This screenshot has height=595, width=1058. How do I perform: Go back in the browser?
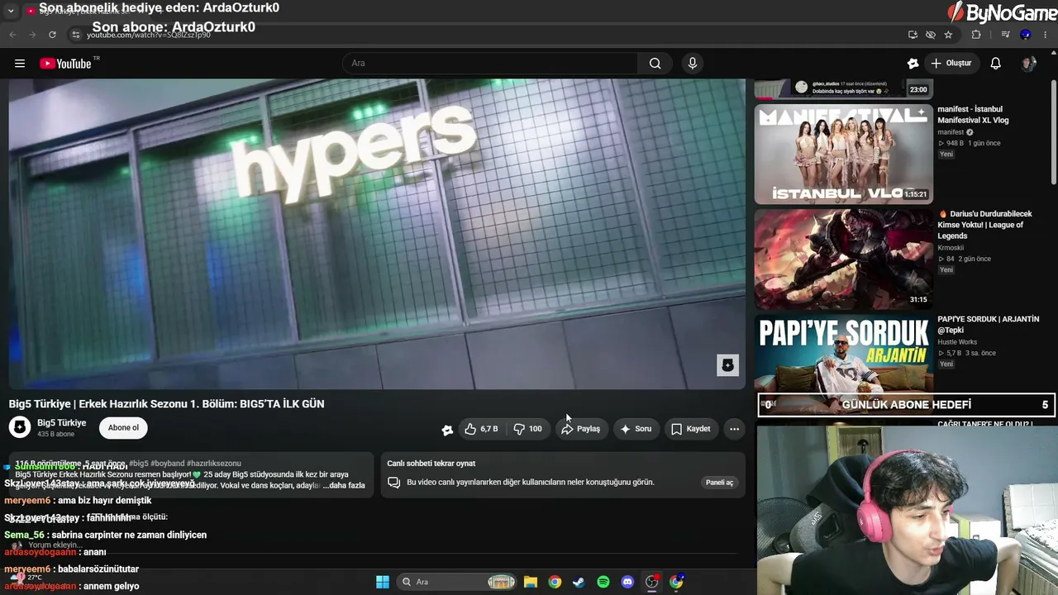[12, 35]
